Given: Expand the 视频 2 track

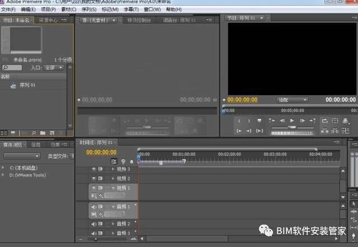Looking at the screenshot, I should (113, 178).
